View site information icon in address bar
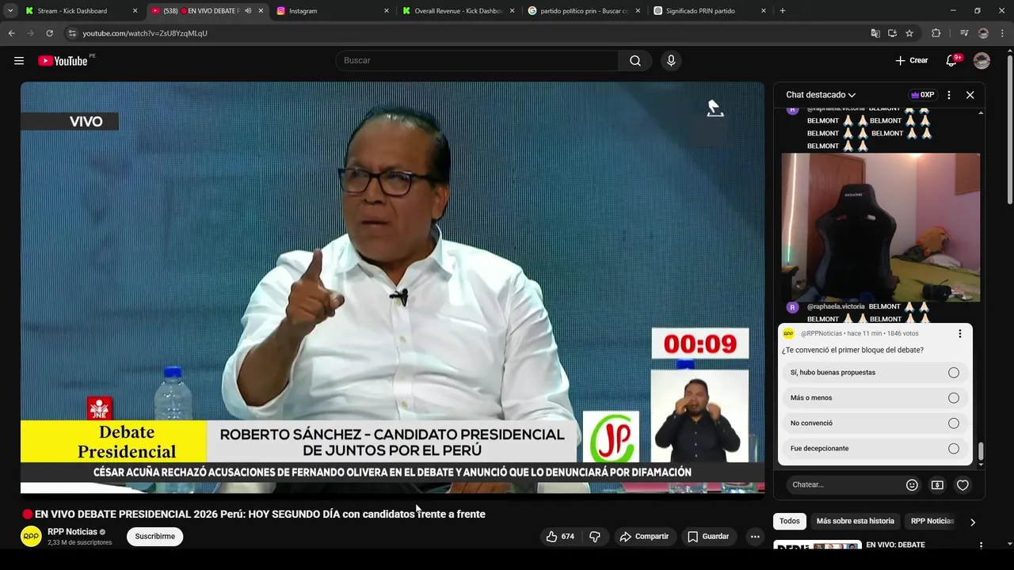The height and width of the screenshot is (570, 1014). [x=72, y=33]
